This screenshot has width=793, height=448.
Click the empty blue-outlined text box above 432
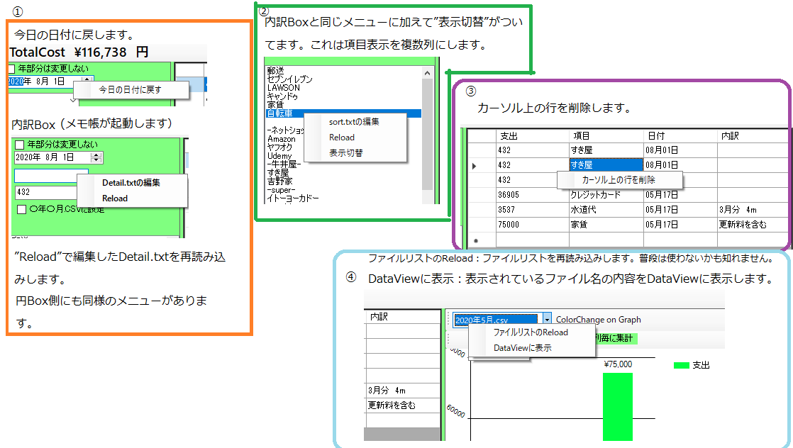(52, 176)
